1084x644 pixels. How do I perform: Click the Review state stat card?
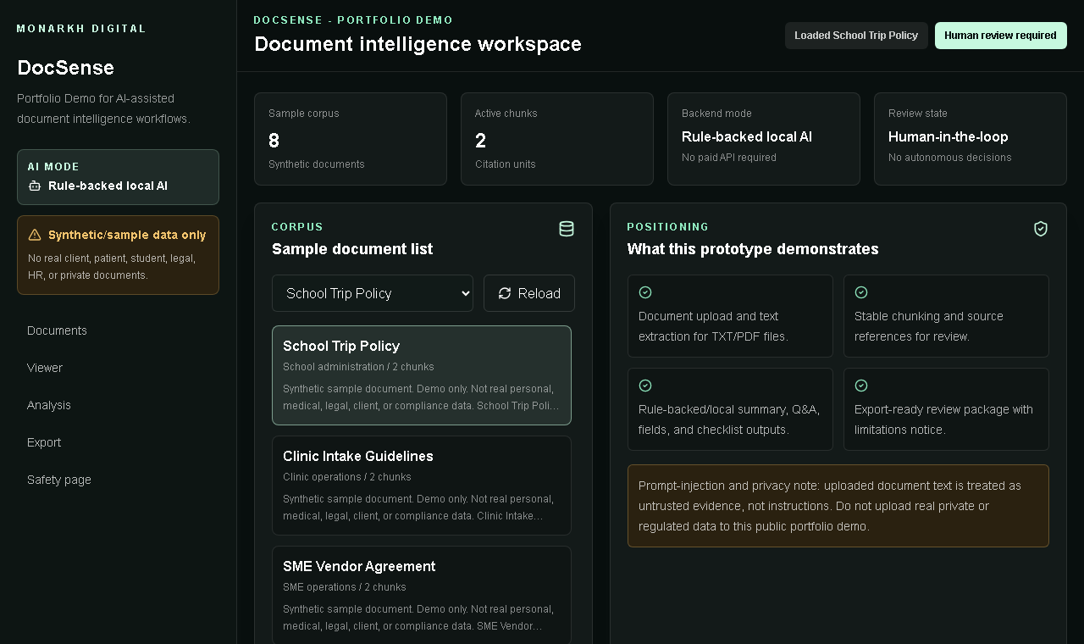[x=971, y=139]
